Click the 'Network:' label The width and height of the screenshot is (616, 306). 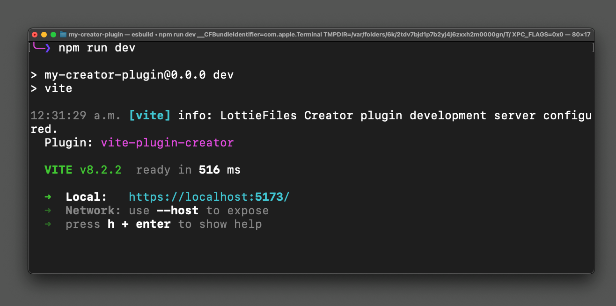click(93, 211)
